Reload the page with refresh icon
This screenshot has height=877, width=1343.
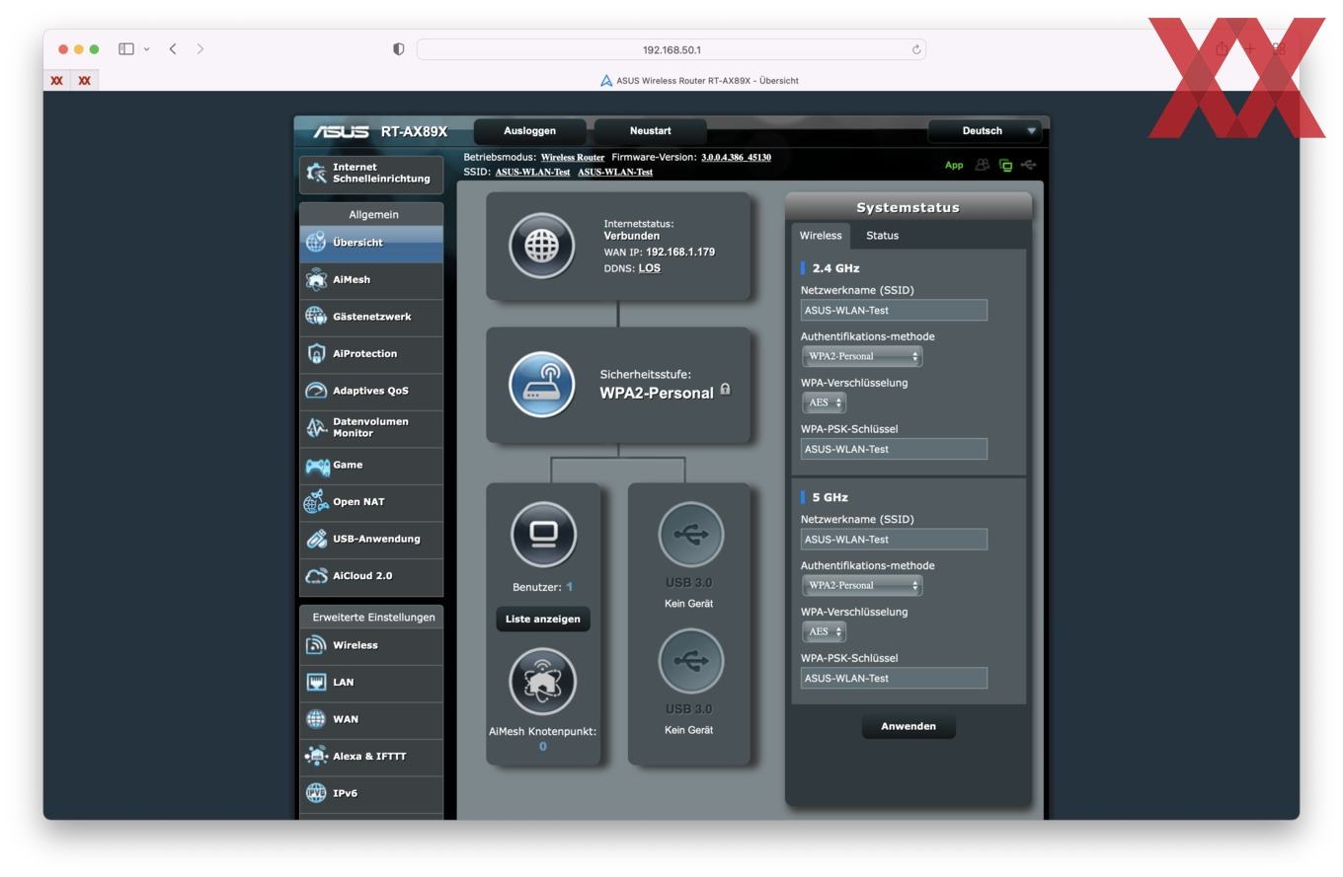coord(916,49)
